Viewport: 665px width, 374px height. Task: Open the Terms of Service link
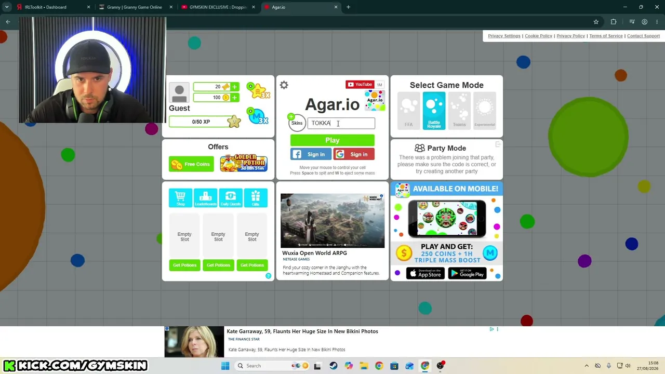pyautogui.click(x=606, y=36)
